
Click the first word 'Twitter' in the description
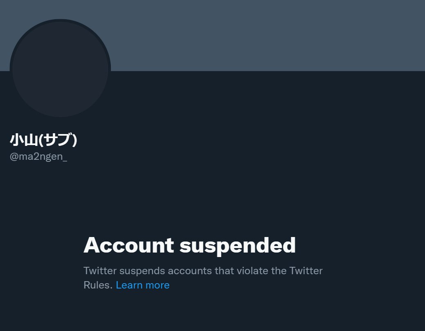(100, 271)
